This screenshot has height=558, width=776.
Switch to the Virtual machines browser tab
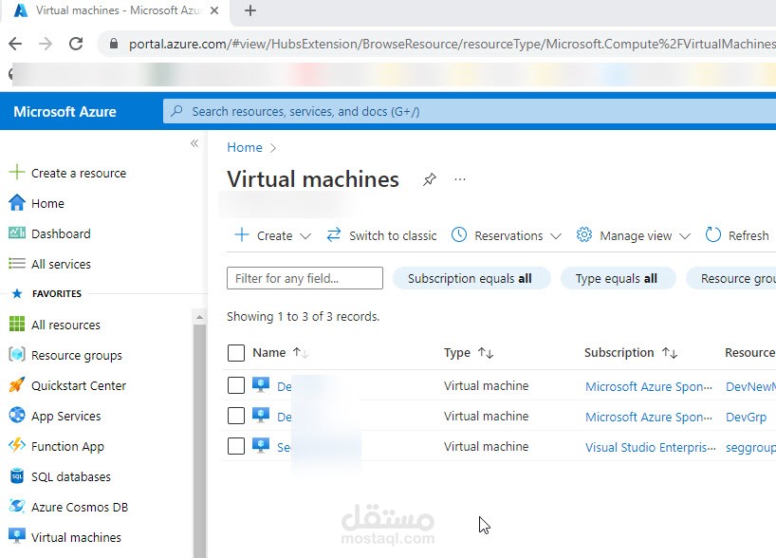pyautogui.click(x=114, y=12)
